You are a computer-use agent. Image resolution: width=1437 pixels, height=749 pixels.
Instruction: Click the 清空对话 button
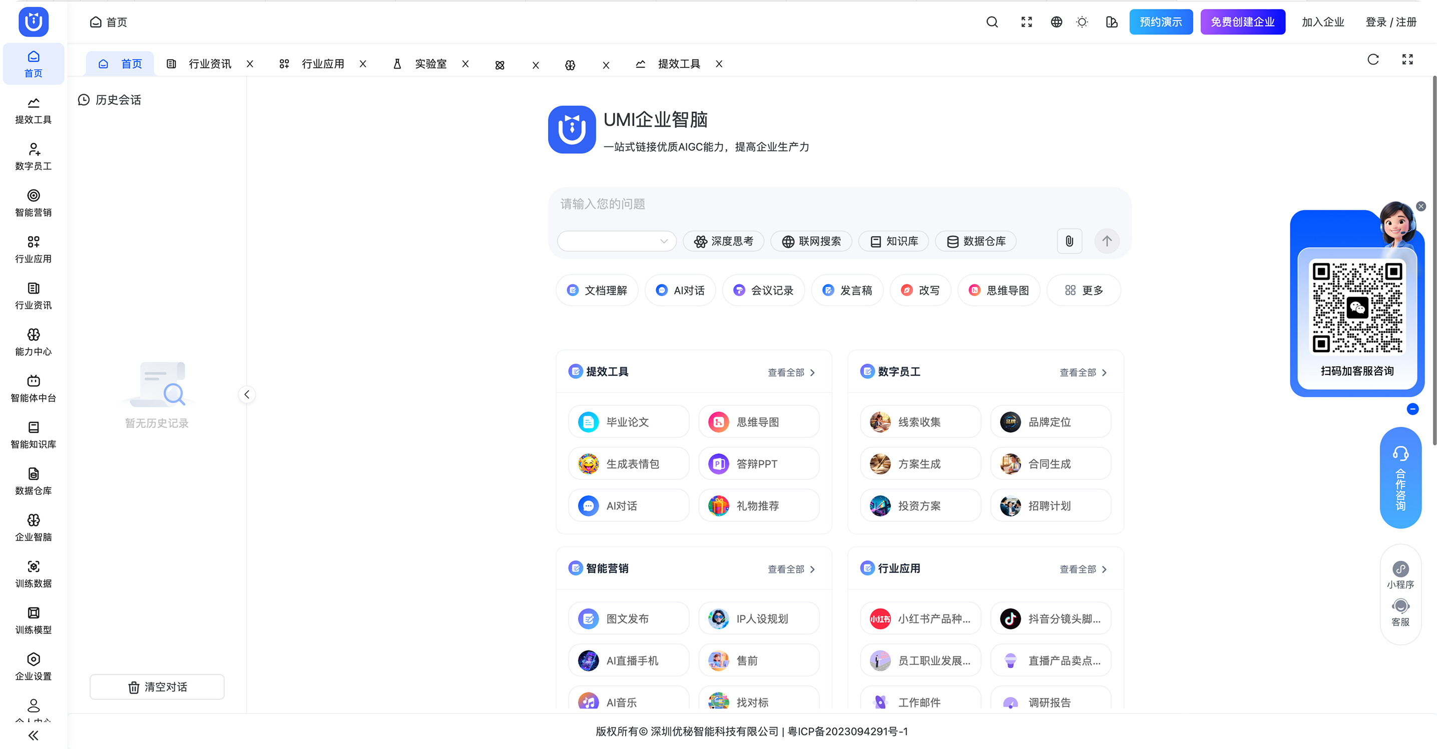(157, 687)
